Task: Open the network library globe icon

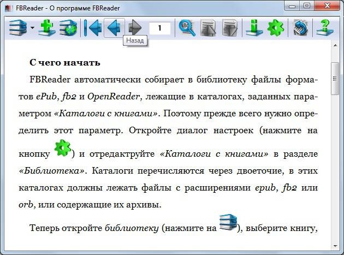Action: pos(68,28)
